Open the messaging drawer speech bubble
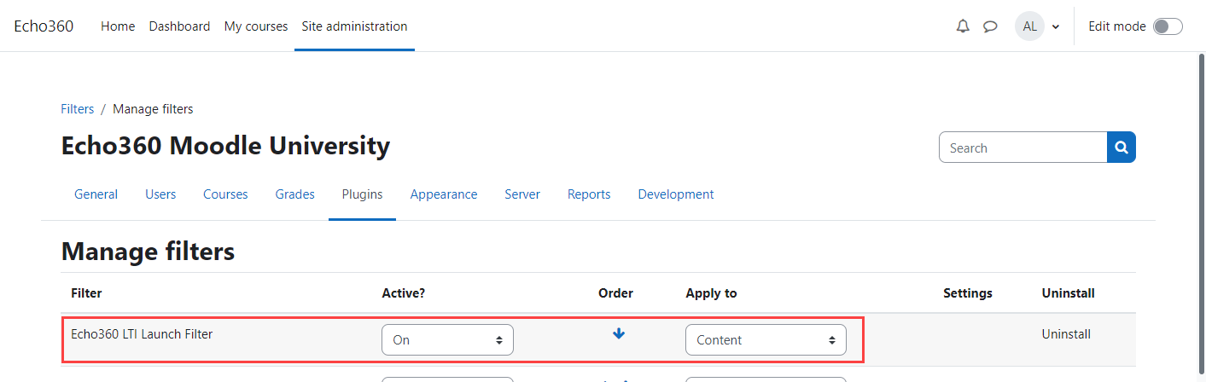This screenshot has width=1206, height=382. point(990,26)
